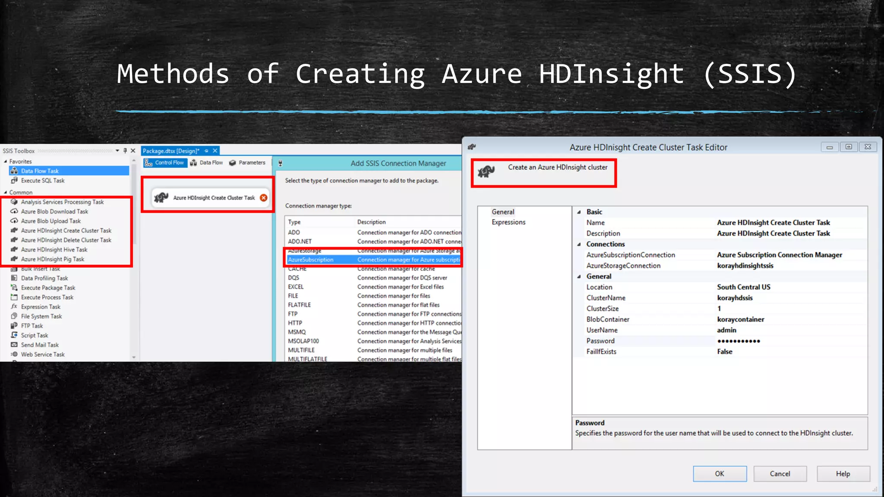Select the ADO.NET connection manager type

pos(374,242)
